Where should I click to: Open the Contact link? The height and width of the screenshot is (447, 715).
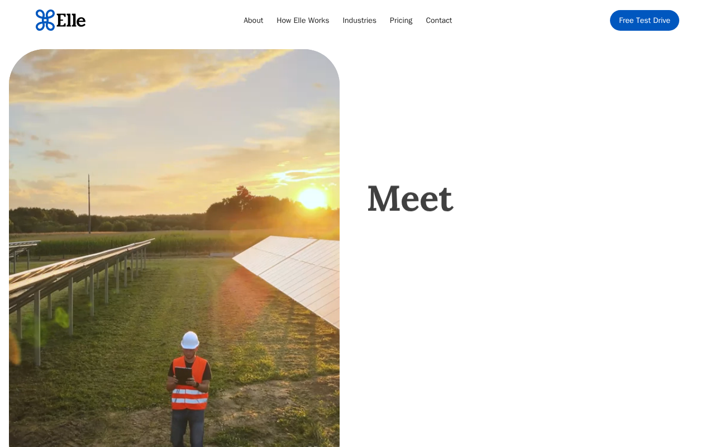[x=438, y=20]
